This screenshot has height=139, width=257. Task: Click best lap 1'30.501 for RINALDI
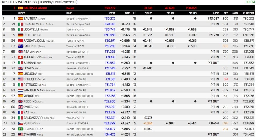coord(110,24)
